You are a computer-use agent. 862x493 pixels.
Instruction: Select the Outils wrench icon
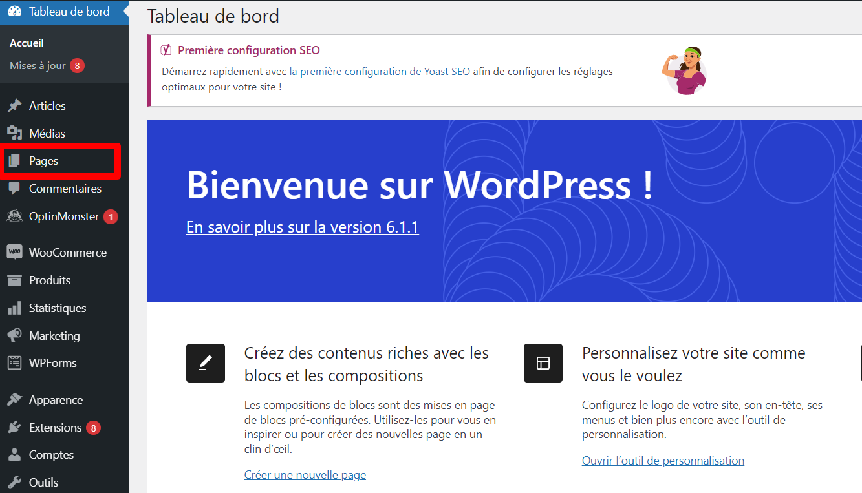point(16,482)
